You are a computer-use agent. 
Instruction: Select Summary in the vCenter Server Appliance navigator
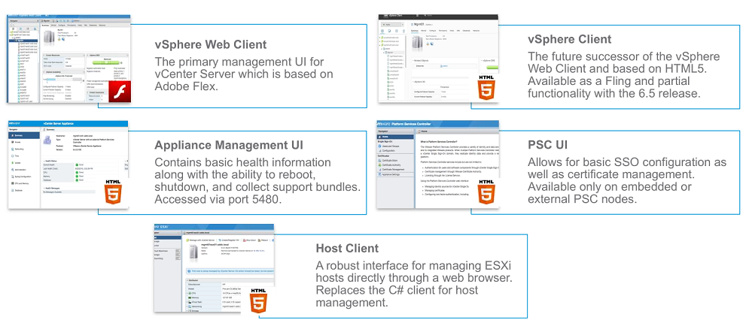point(24,135)
